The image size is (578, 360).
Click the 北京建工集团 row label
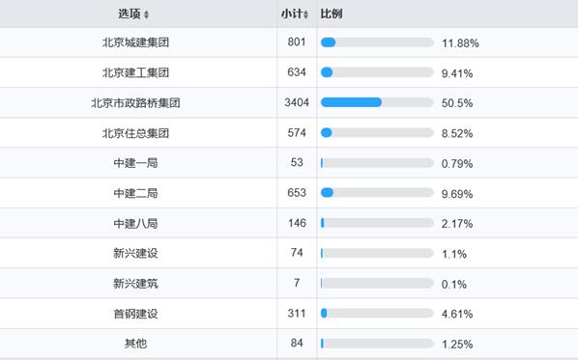coord(135,72)
